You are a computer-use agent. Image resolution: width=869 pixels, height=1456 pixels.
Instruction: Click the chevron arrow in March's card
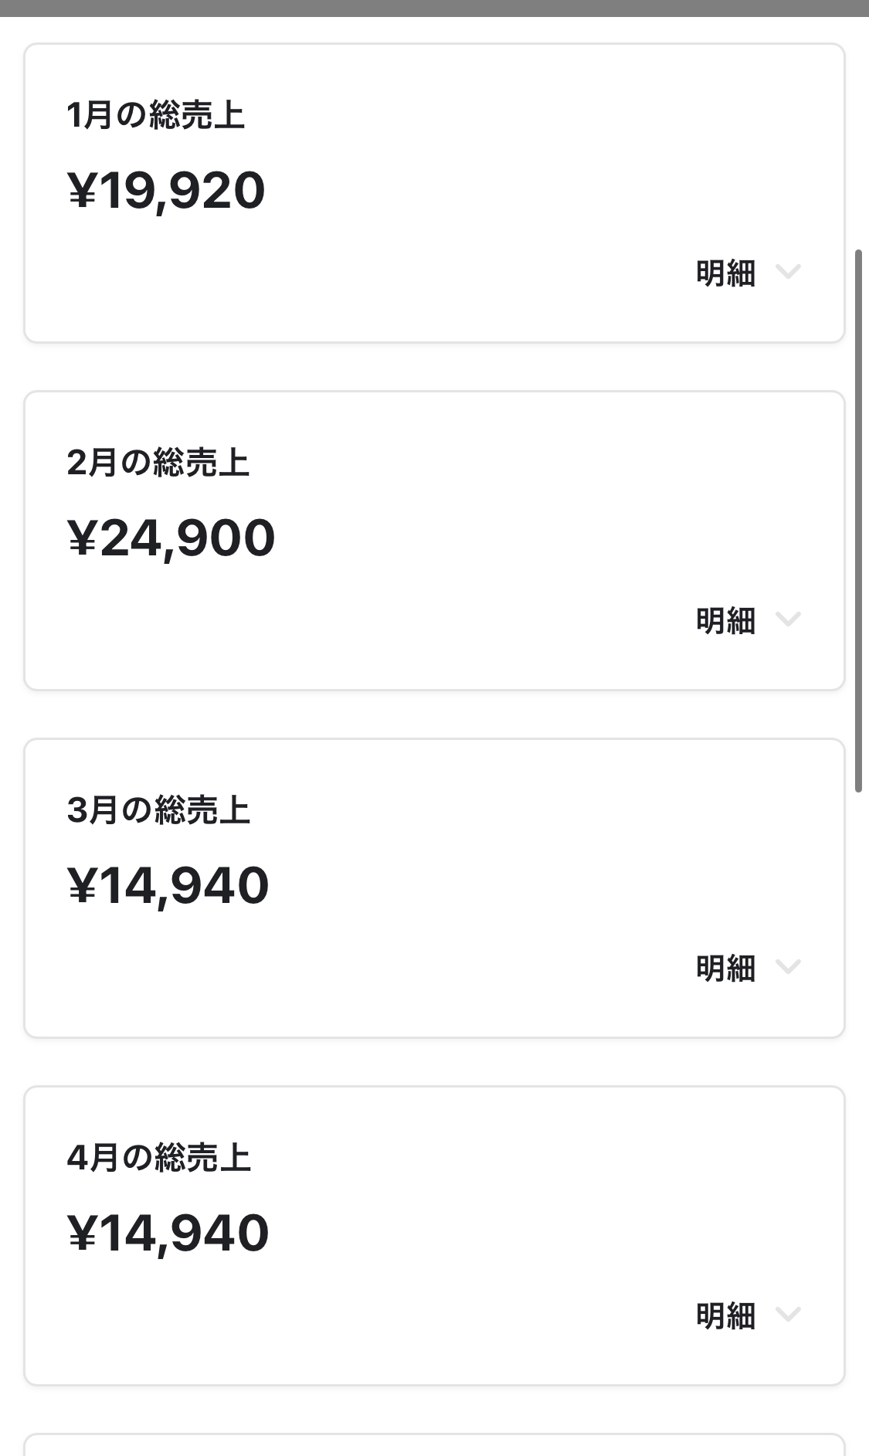tap(788, 967)
